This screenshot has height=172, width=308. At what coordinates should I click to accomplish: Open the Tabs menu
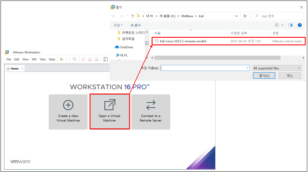pos(43,59)
